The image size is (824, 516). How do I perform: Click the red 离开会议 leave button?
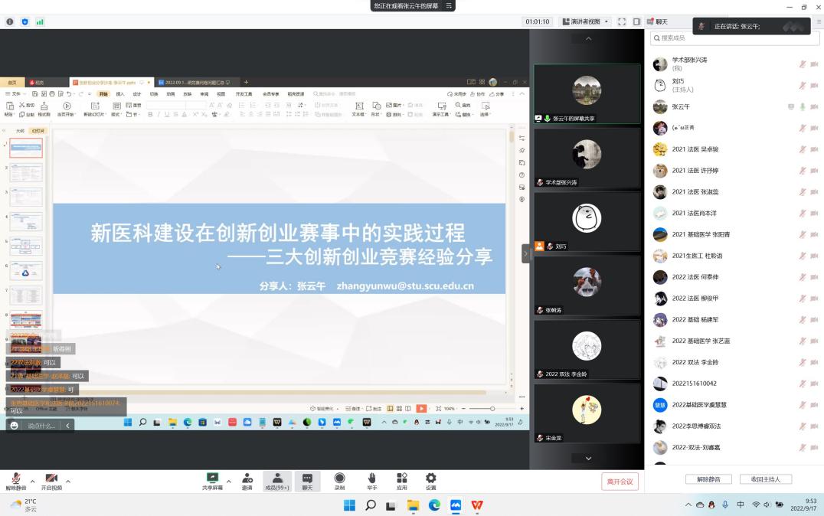point(620,482)
